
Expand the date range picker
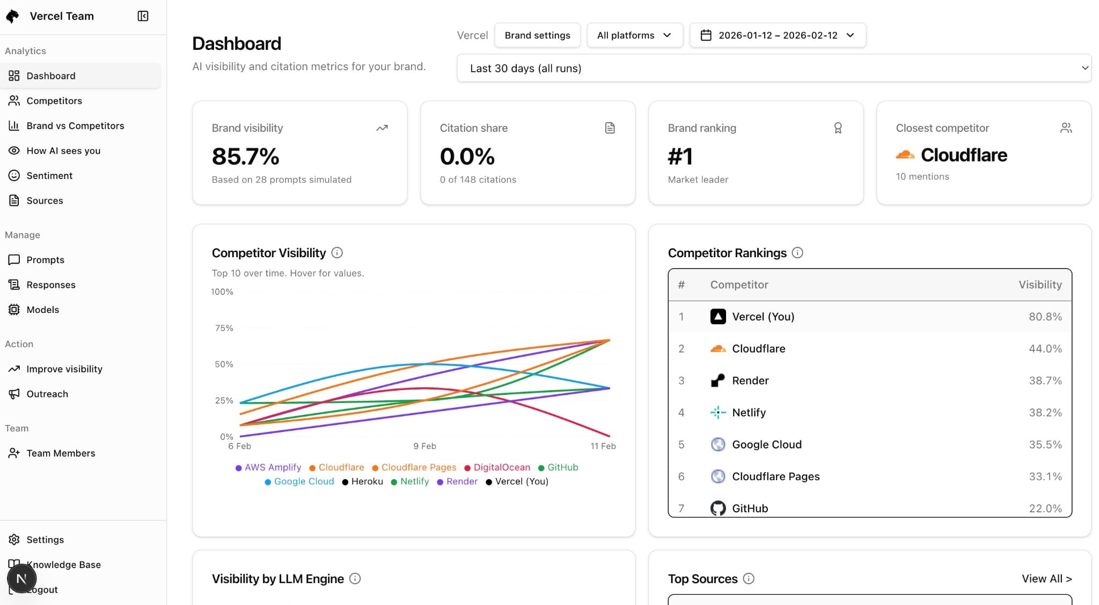pos(778,35)
